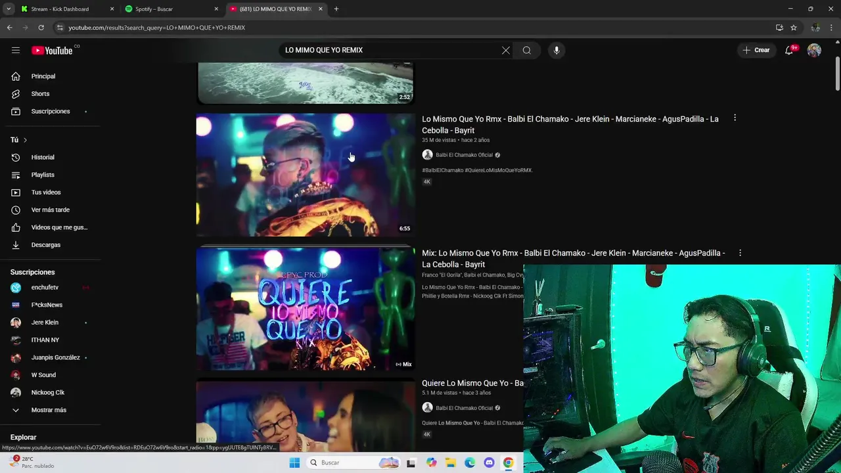Open the account avatar menu

click(814, 50)
